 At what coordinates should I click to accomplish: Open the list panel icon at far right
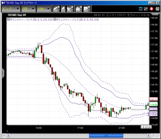(157, 9)
